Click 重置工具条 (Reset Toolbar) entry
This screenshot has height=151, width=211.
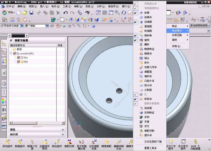pos(150,148)
